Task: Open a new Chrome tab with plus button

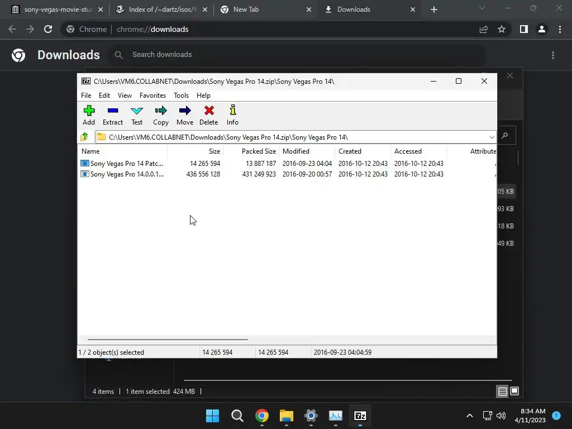Action: [433, 9]
